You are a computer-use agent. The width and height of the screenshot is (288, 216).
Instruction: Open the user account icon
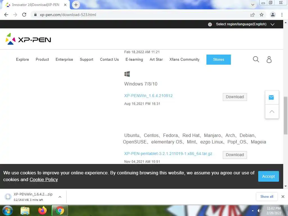(x=269, y=60)
